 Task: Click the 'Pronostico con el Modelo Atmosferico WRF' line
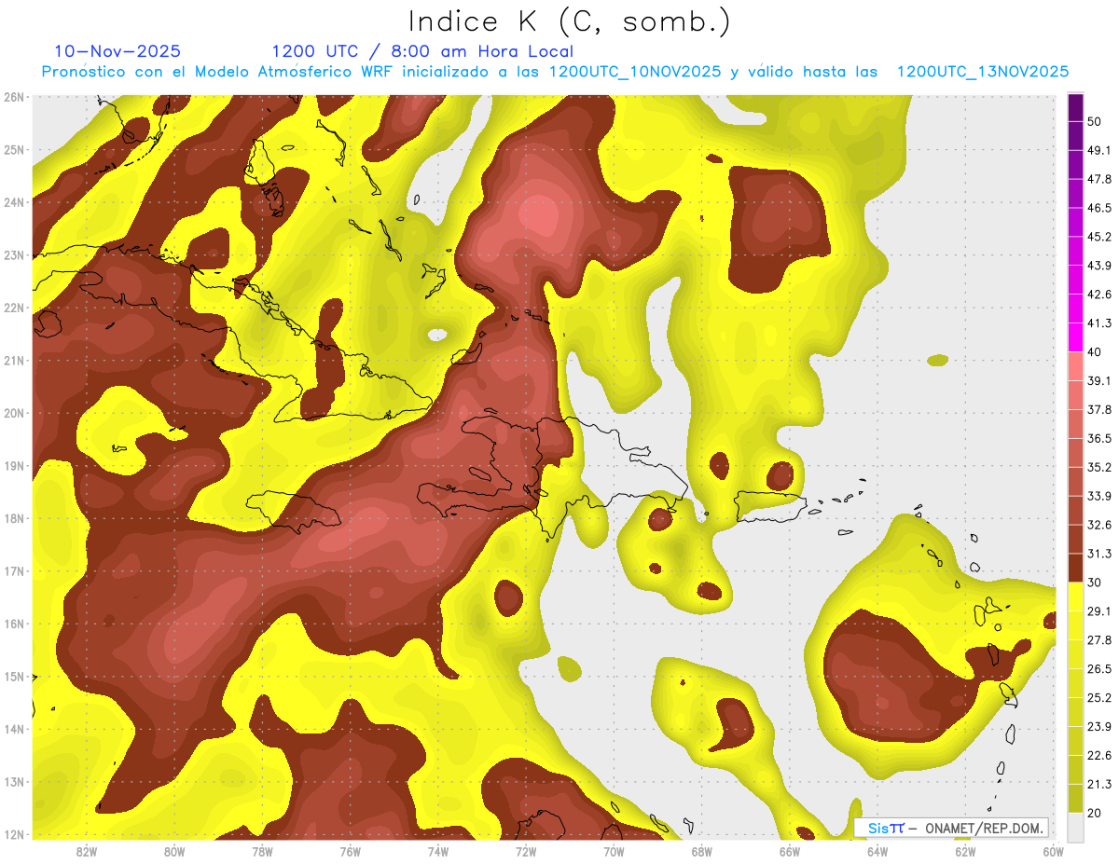[x=556, y=72]
